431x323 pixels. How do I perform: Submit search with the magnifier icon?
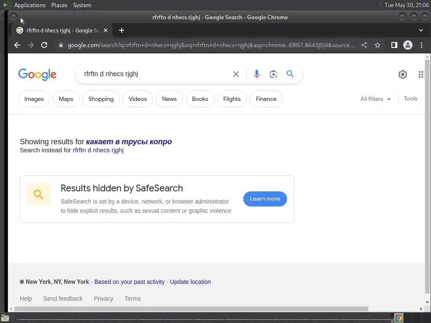[290, 74]
